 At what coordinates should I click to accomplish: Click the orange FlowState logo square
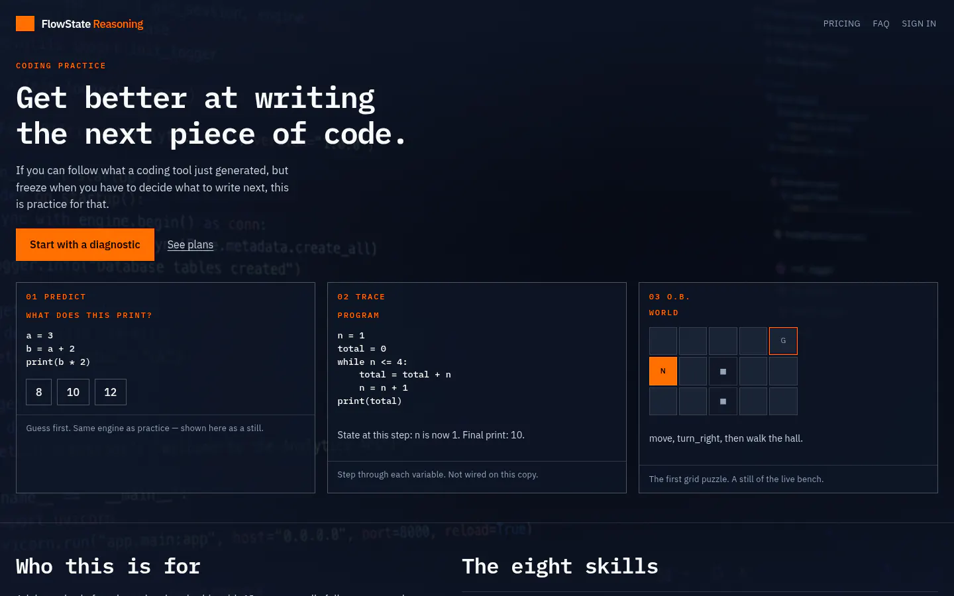pyautogui.click(x=25, y=24)
